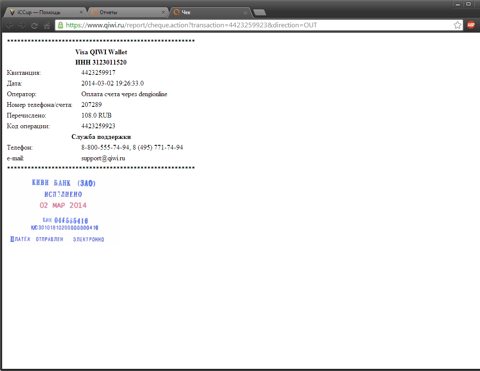Switch to the Отчеты tab

[x=128, y=12]
